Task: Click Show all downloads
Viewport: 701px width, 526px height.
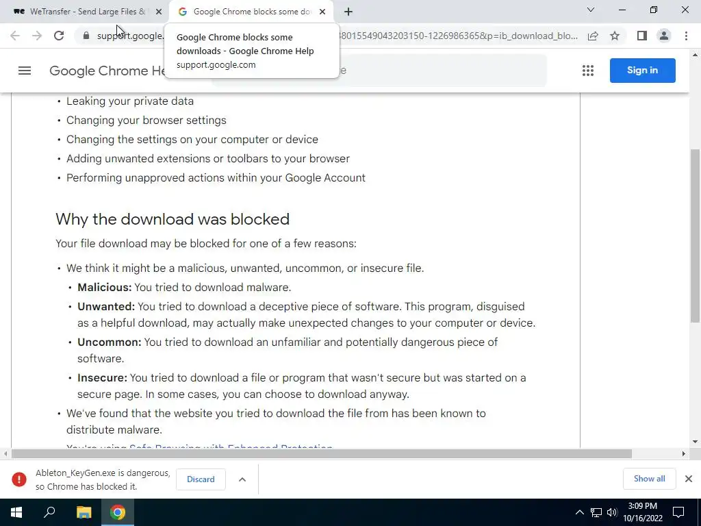Action: pyautogui.click(x=649, y=479)
